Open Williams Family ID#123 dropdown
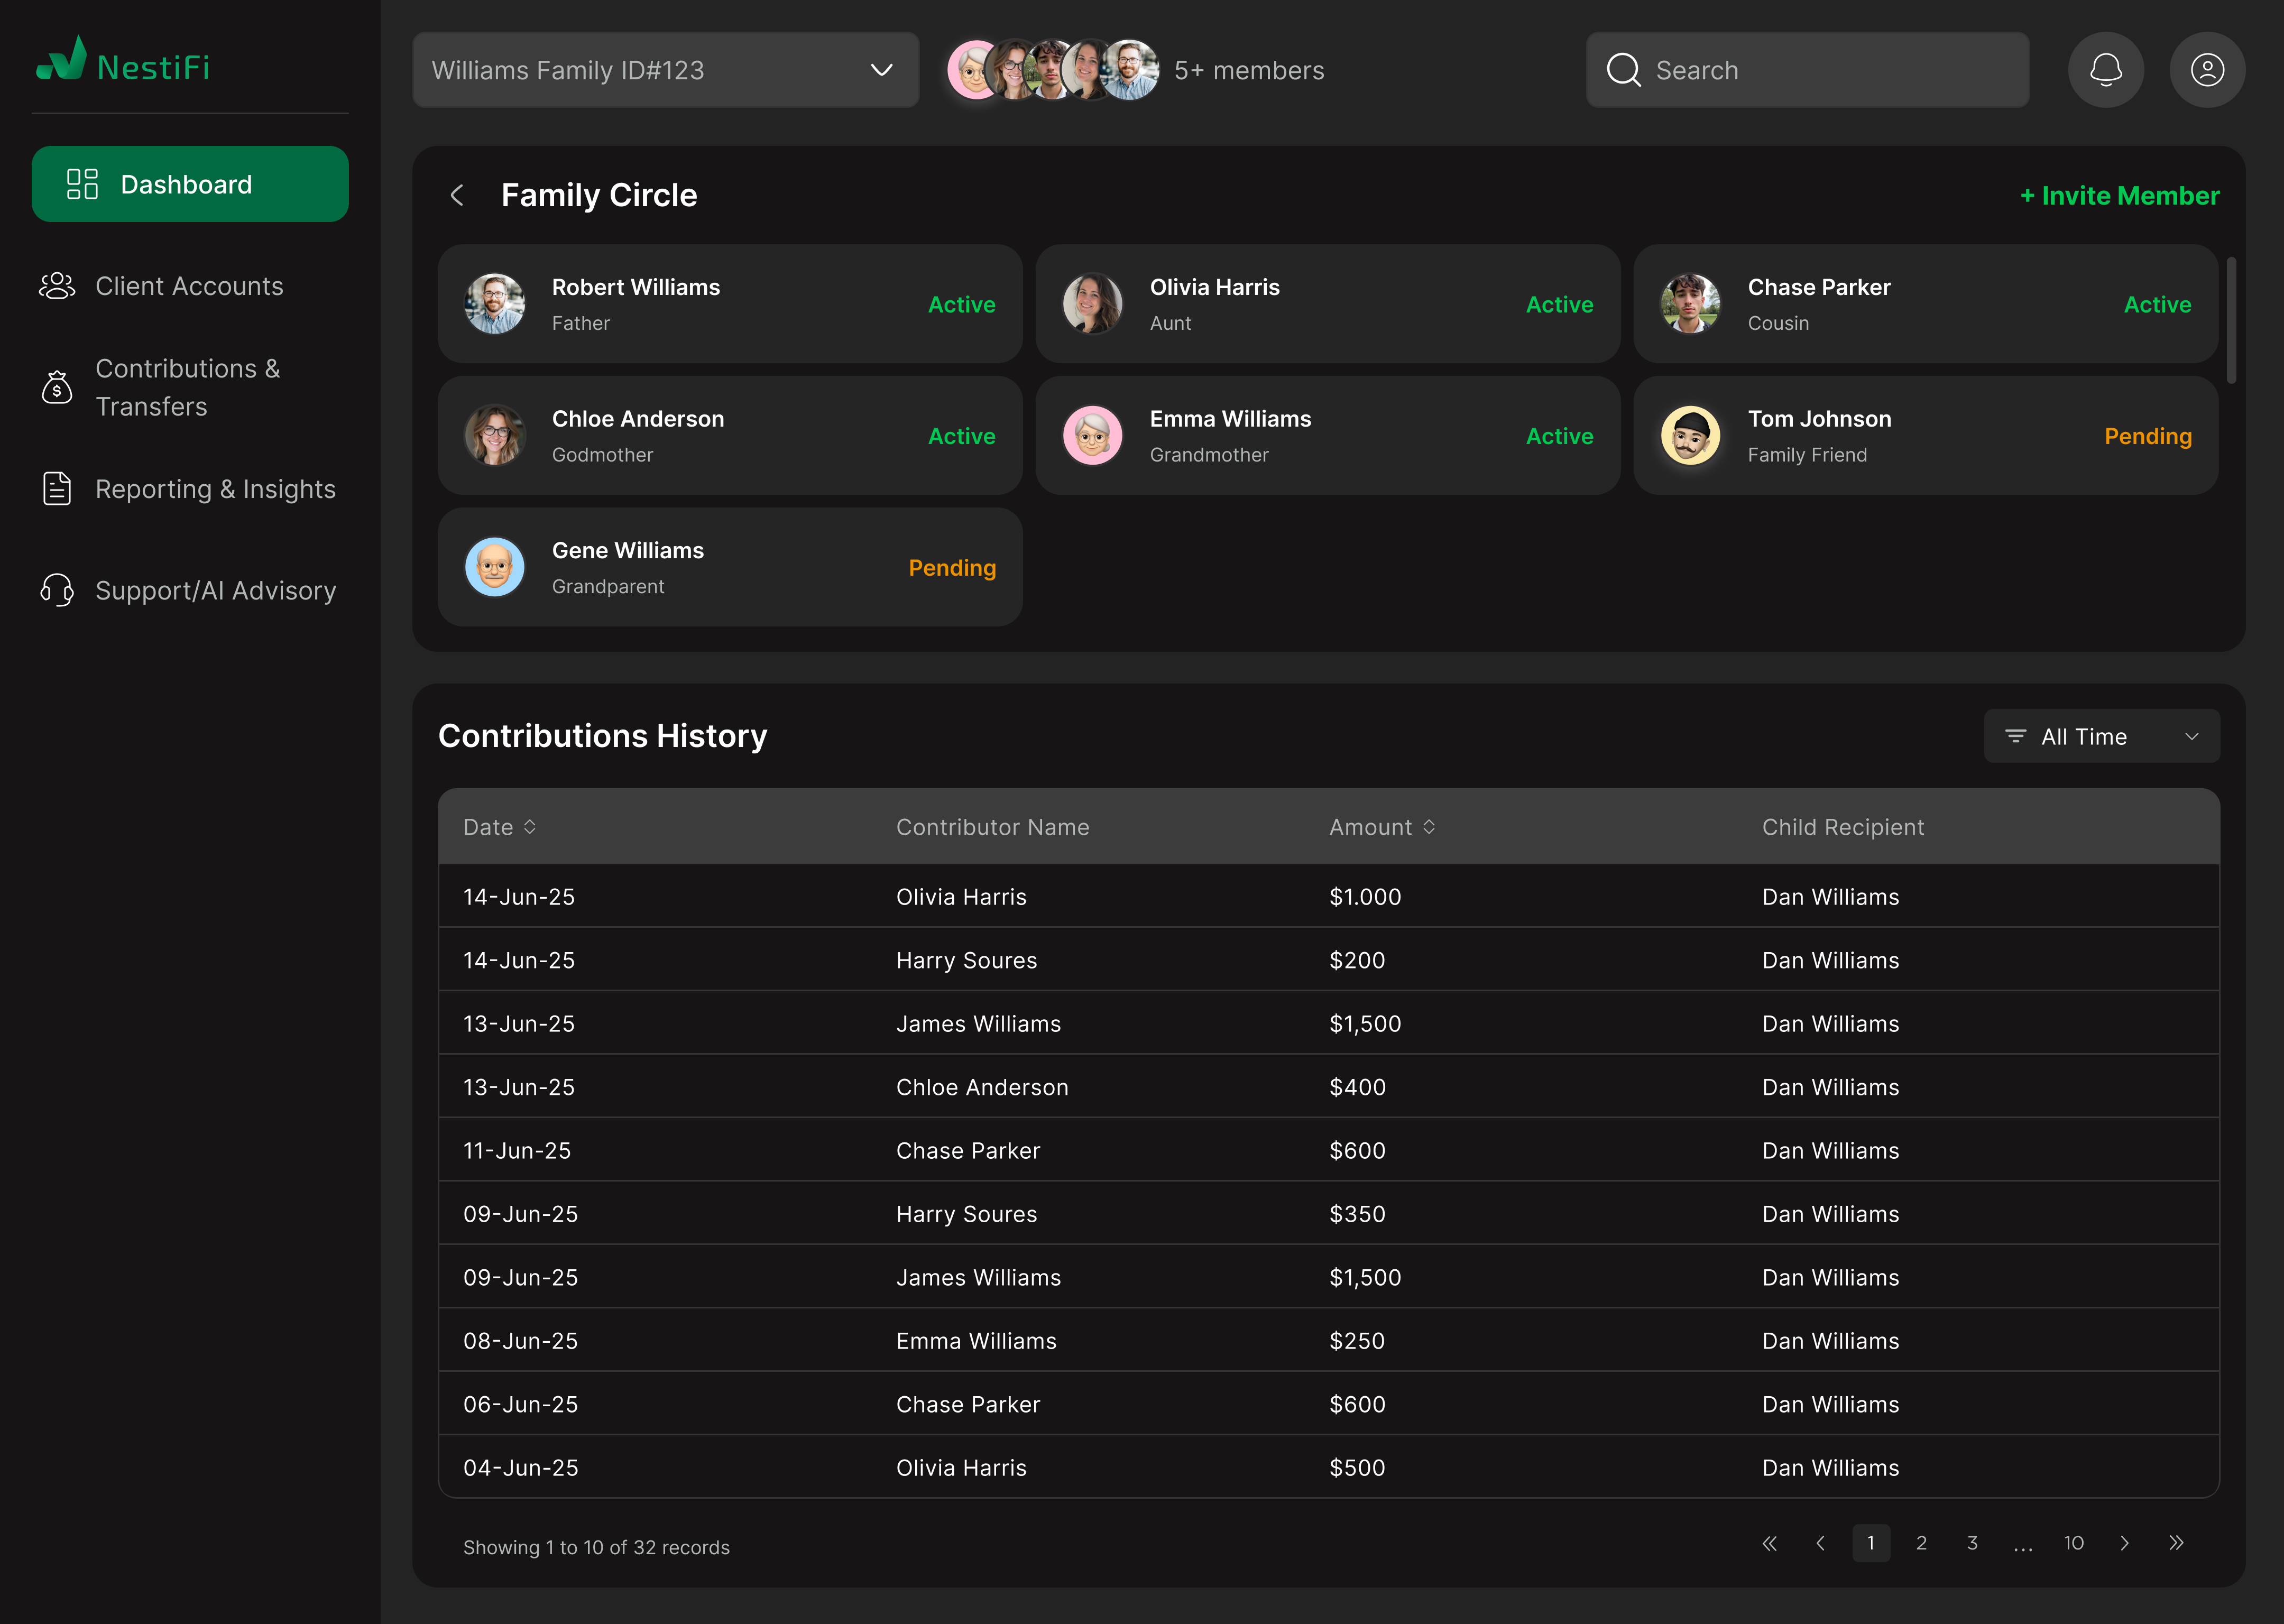2284x1624 pixels. coord(665,70)
